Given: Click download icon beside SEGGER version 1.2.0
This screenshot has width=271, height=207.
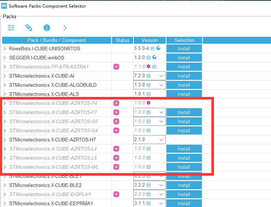Looking at the screenshot, I should [x=148, y=57].
